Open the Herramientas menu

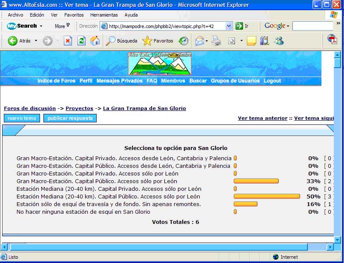click(104, 15)
